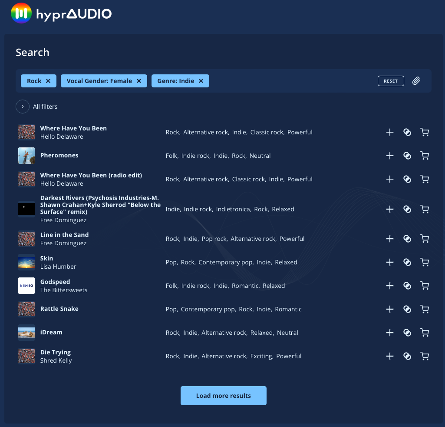Add Pheromones using its plus icon
The image size is (445, 427).
(390, 156)
